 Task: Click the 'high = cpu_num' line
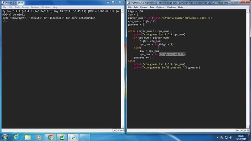pos(150,41)
